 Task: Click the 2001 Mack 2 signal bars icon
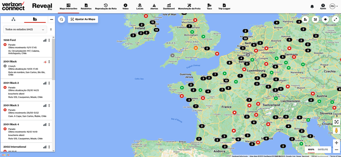tap(45, 83)
